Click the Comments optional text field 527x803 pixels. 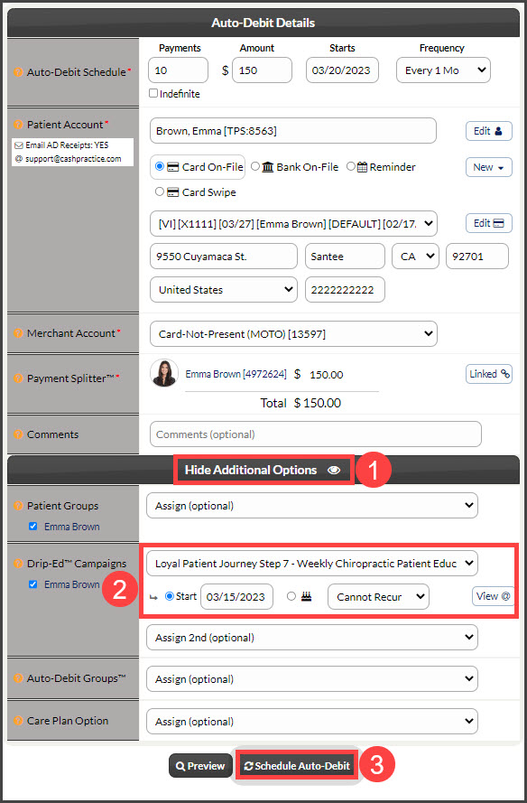coord(316,434)
